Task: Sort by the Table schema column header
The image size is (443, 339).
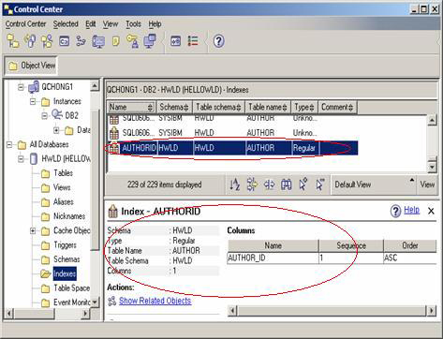Action: pos(218,107)
